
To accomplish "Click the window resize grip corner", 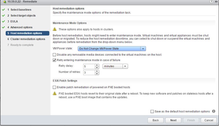I will [x=217, y=123].
